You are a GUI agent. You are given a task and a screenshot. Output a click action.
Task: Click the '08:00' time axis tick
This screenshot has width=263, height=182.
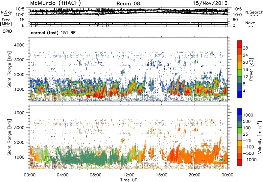click(95, 175)
